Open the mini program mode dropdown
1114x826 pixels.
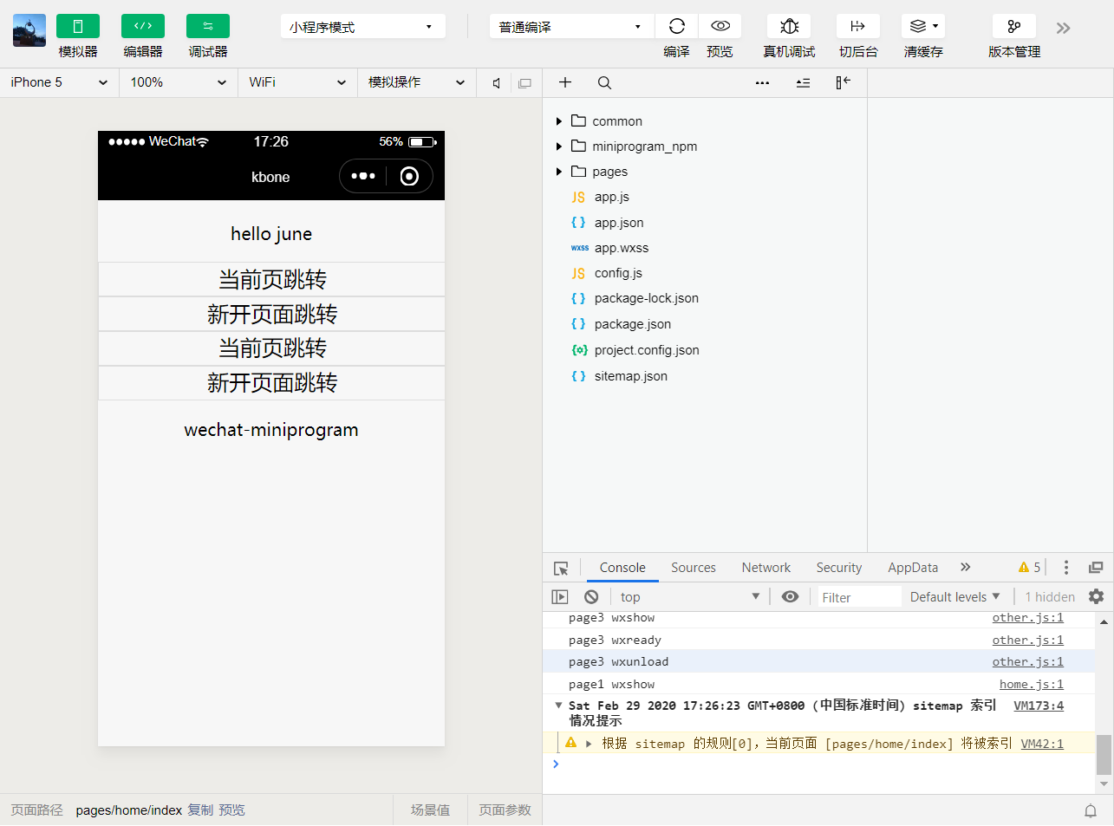coord(362,27)
